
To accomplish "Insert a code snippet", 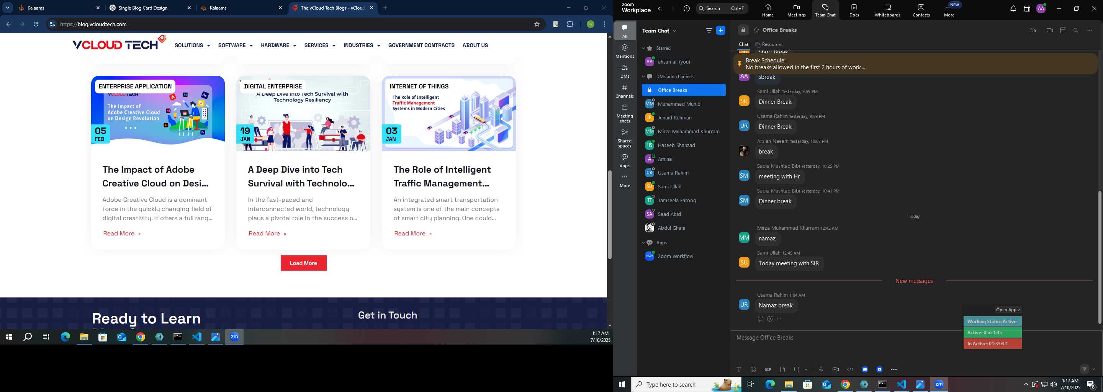I will point(850,369).
